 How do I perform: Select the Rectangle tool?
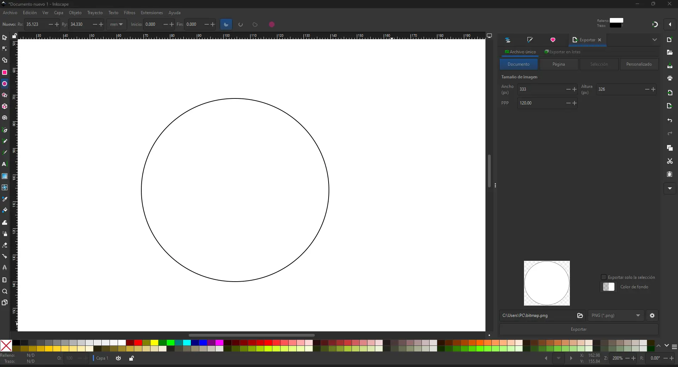click(5, 72)
